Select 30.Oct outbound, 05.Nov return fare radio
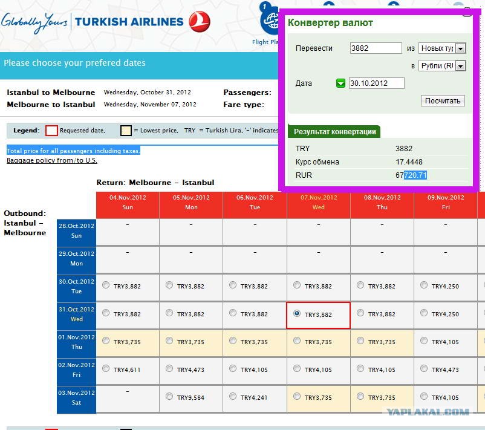Image resolution: width=485 pixels, height=430 pixels. coord(169,285)
